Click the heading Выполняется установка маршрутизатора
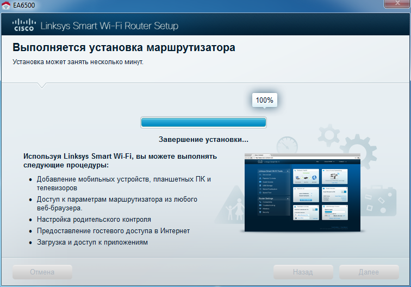 coord(124,47)
